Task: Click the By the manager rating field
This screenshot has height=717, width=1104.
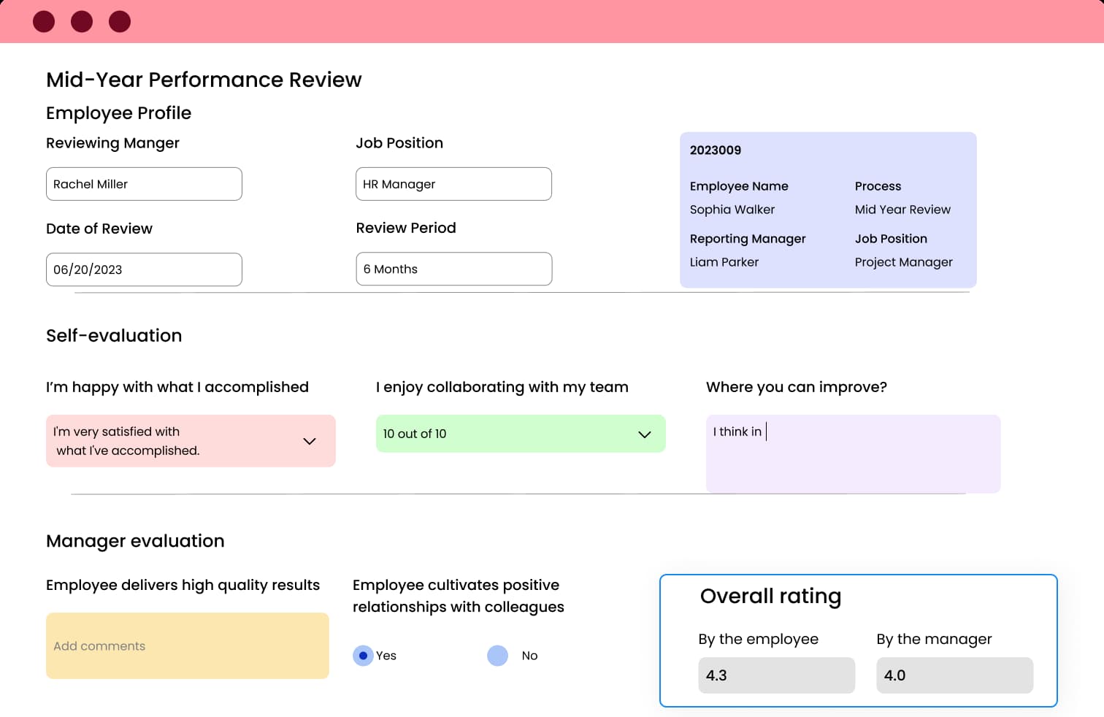Action: [954, 675]
